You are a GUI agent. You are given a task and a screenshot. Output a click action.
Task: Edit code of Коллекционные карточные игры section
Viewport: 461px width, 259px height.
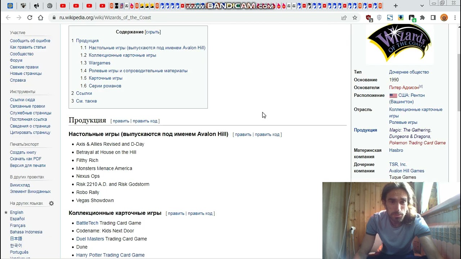pyautogui.click(x=200, y=213)
